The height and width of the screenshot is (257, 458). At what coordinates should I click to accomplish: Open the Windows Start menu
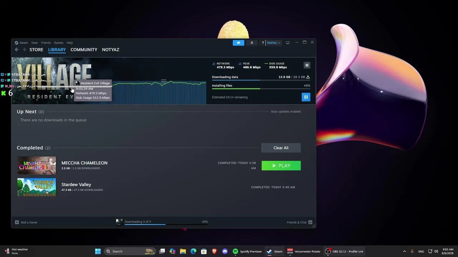(x=98, y=251)
